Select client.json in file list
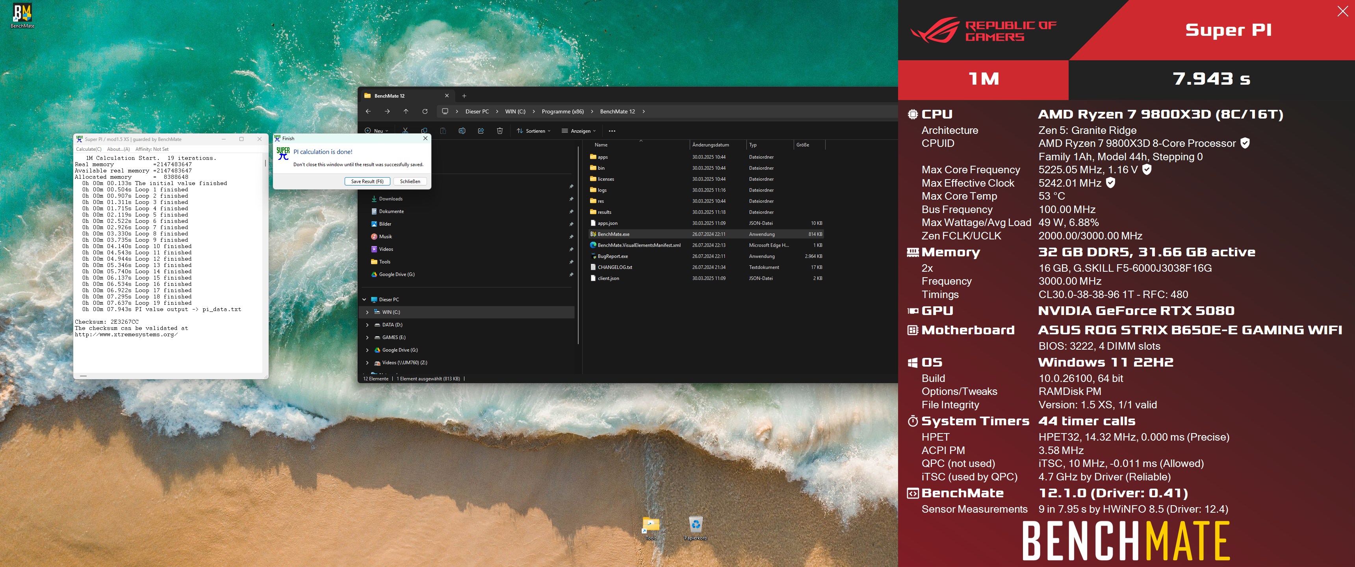Image resolution: width=1355 pixels, height=567 pixels. click(x=706, y=278)
